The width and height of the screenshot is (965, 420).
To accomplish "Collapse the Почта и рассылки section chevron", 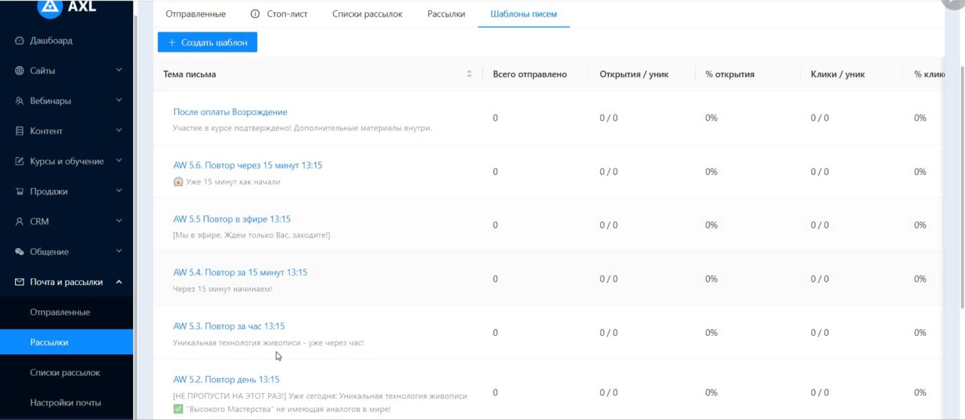I will click(x=119, y=282).
